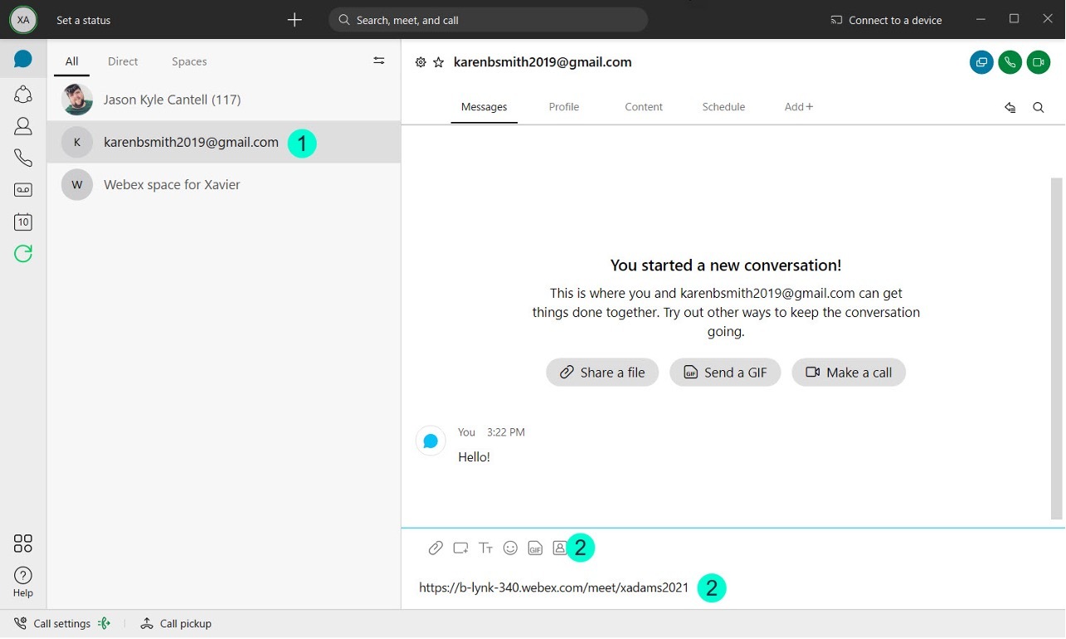Open text formatting options
The width and height of the screenshot is (1066, 639).
click(486, 548)
